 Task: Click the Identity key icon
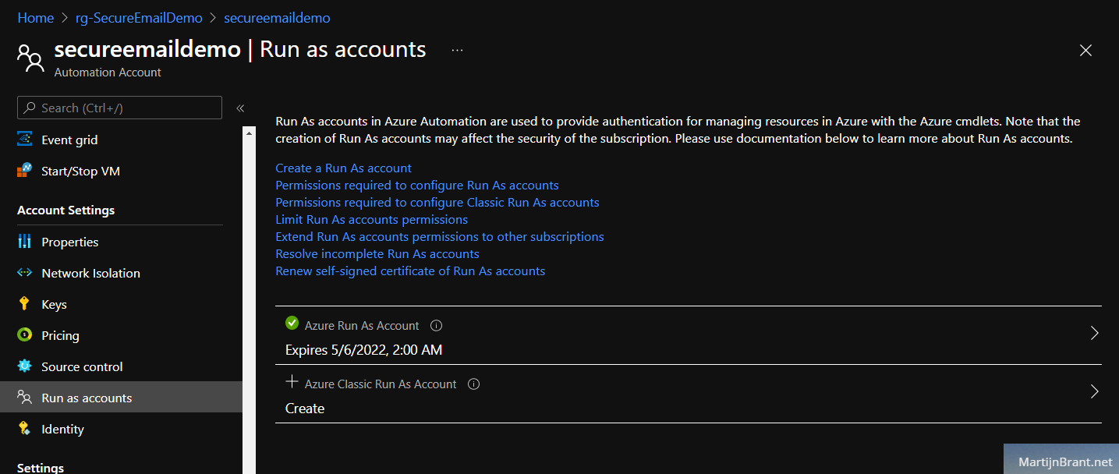[25, 429]
